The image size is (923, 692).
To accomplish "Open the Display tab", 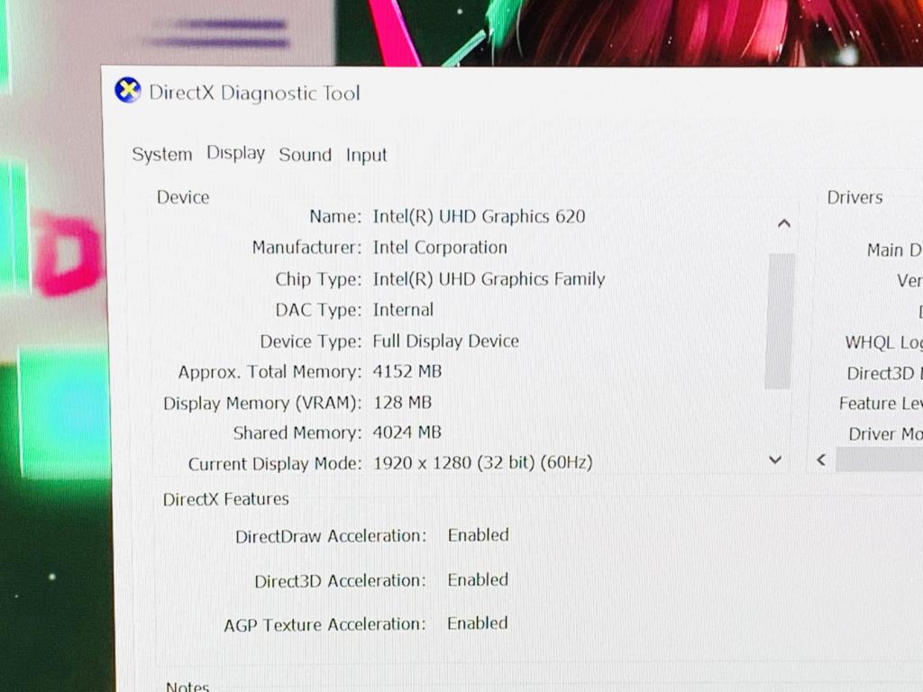I will [235, 153].
